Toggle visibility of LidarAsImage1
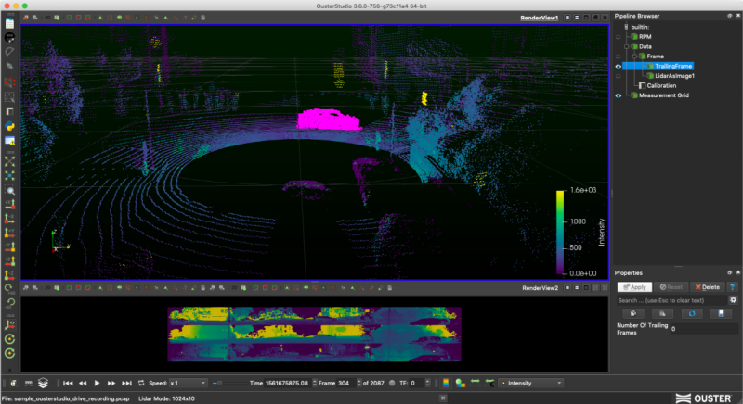 pos(618,76)
